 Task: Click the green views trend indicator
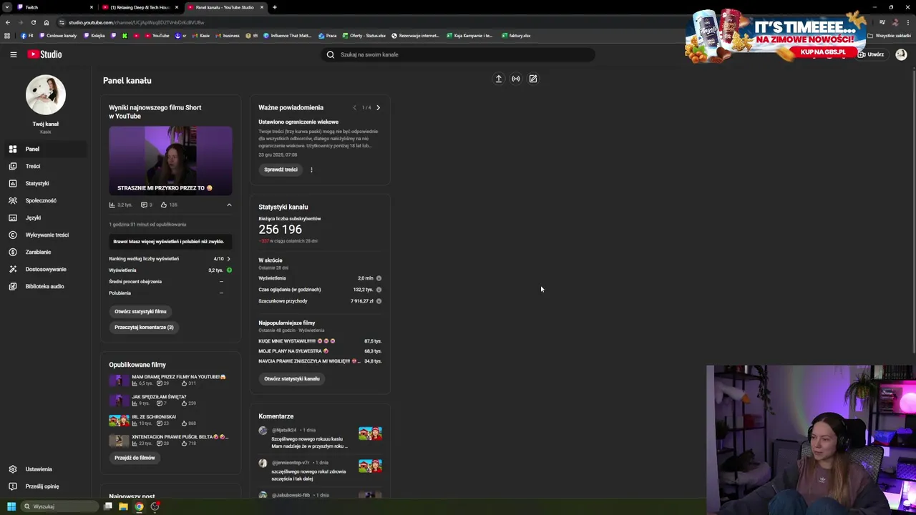pyautogui.click(x=229, y=270)
